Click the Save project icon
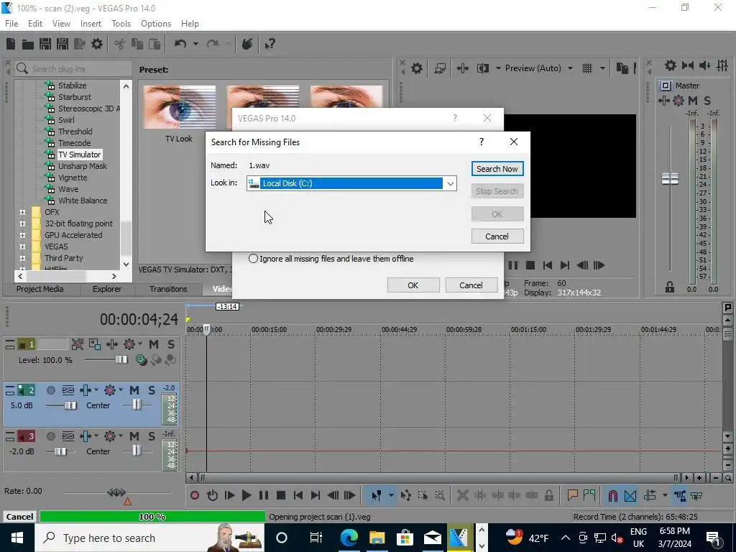Image resolution: width=736 pixels, height=552 pixels. point(45,44)
